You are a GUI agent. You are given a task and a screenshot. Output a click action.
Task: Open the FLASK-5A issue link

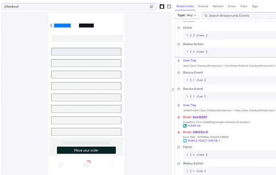(194, 126)
